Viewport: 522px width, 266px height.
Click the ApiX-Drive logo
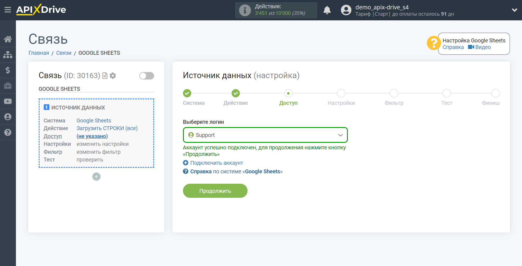[x=41, y=10]
